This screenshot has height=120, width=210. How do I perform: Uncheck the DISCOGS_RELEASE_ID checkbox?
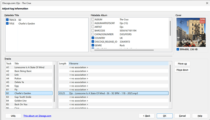pyautogui.click(x=93, y=42)
